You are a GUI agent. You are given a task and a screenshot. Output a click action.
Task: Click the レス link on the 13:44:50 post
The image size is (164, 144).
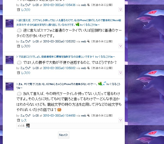[24, 120]
